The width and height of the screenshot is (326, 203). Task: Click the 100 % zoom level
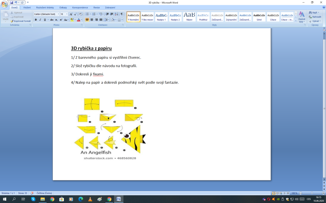pos(294,193)
